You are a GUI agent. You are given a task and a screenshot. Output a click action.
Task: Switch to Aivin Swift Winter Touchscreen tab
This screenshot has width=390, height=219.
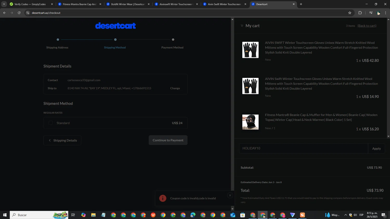(x=224, y=4)
